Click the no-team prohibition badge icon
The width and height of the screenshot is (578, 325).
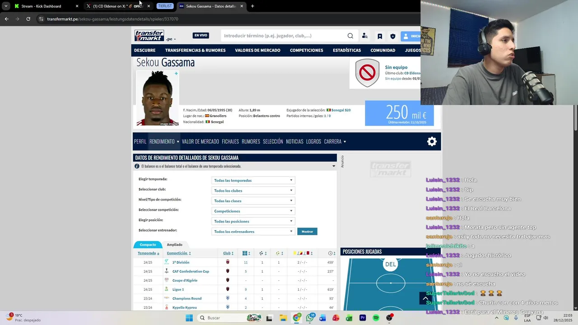tap(367, 73)
